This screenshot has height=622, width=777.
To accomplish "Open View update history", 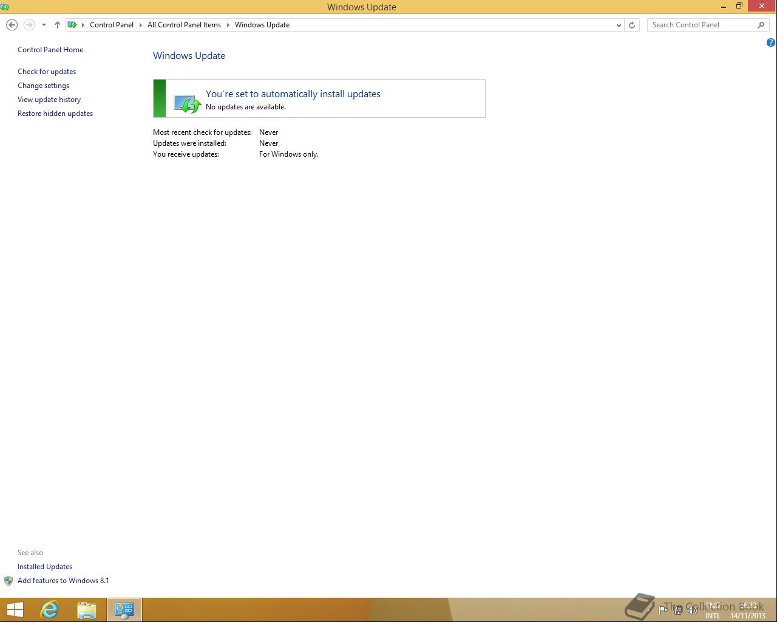I will [49, 100].
